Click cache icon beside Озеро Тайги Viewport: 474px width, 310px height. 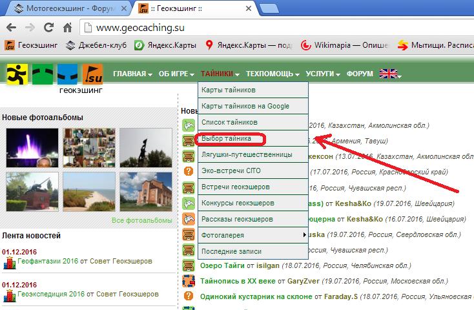pos(189,265)
